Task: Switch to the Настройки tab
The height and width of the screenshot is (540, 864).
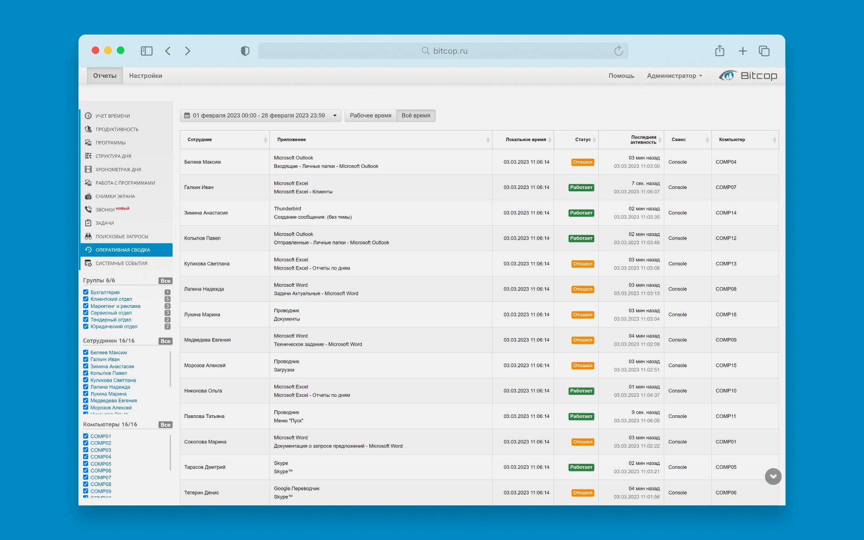Action: (145, 76)
